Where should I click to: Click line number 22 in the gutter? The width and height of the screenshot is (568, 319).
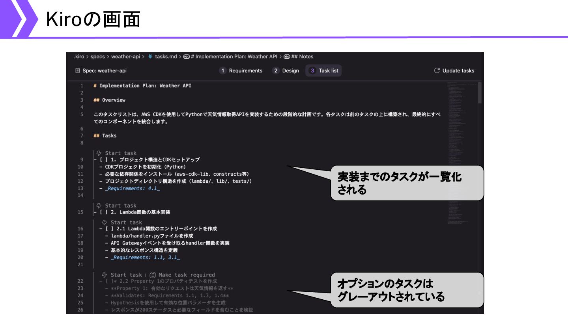tap(81, 281)
